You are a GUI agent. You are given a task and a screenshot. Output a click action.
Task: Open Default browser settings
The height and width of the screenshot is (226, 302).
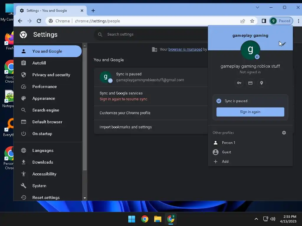click(47, 122)
